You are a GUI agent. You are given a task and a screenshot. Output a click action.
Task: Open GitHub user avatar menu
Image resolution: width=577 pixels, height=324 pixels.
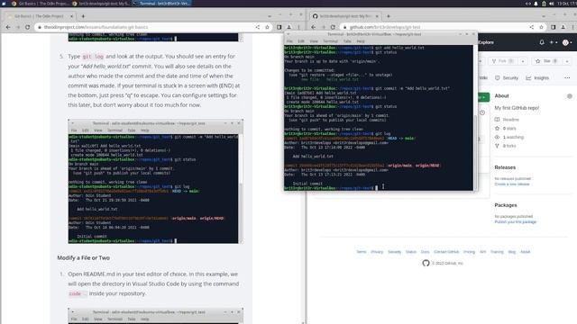(567, 42)
